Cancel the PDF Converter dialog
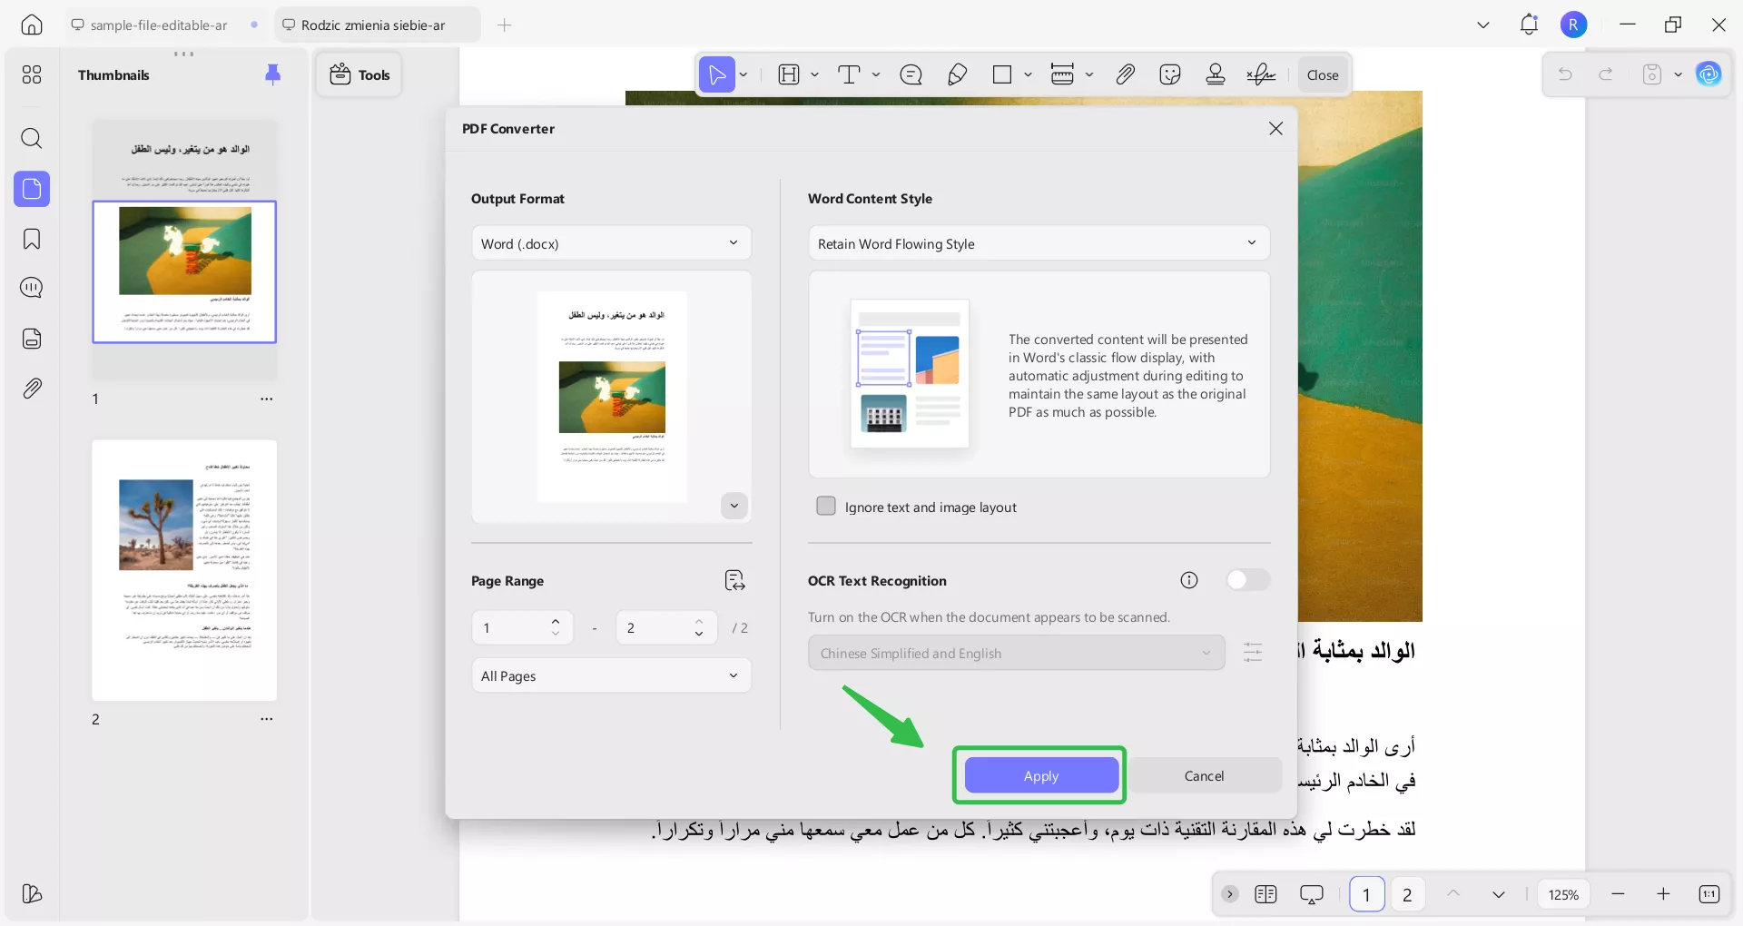Viewport: 1743px width, 926px height. pos(1204,775)
